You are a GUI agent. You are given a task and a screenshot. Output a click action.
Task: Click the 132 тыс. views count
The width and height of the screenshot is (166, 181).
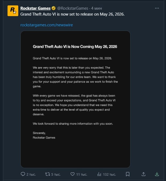[109, 174]
